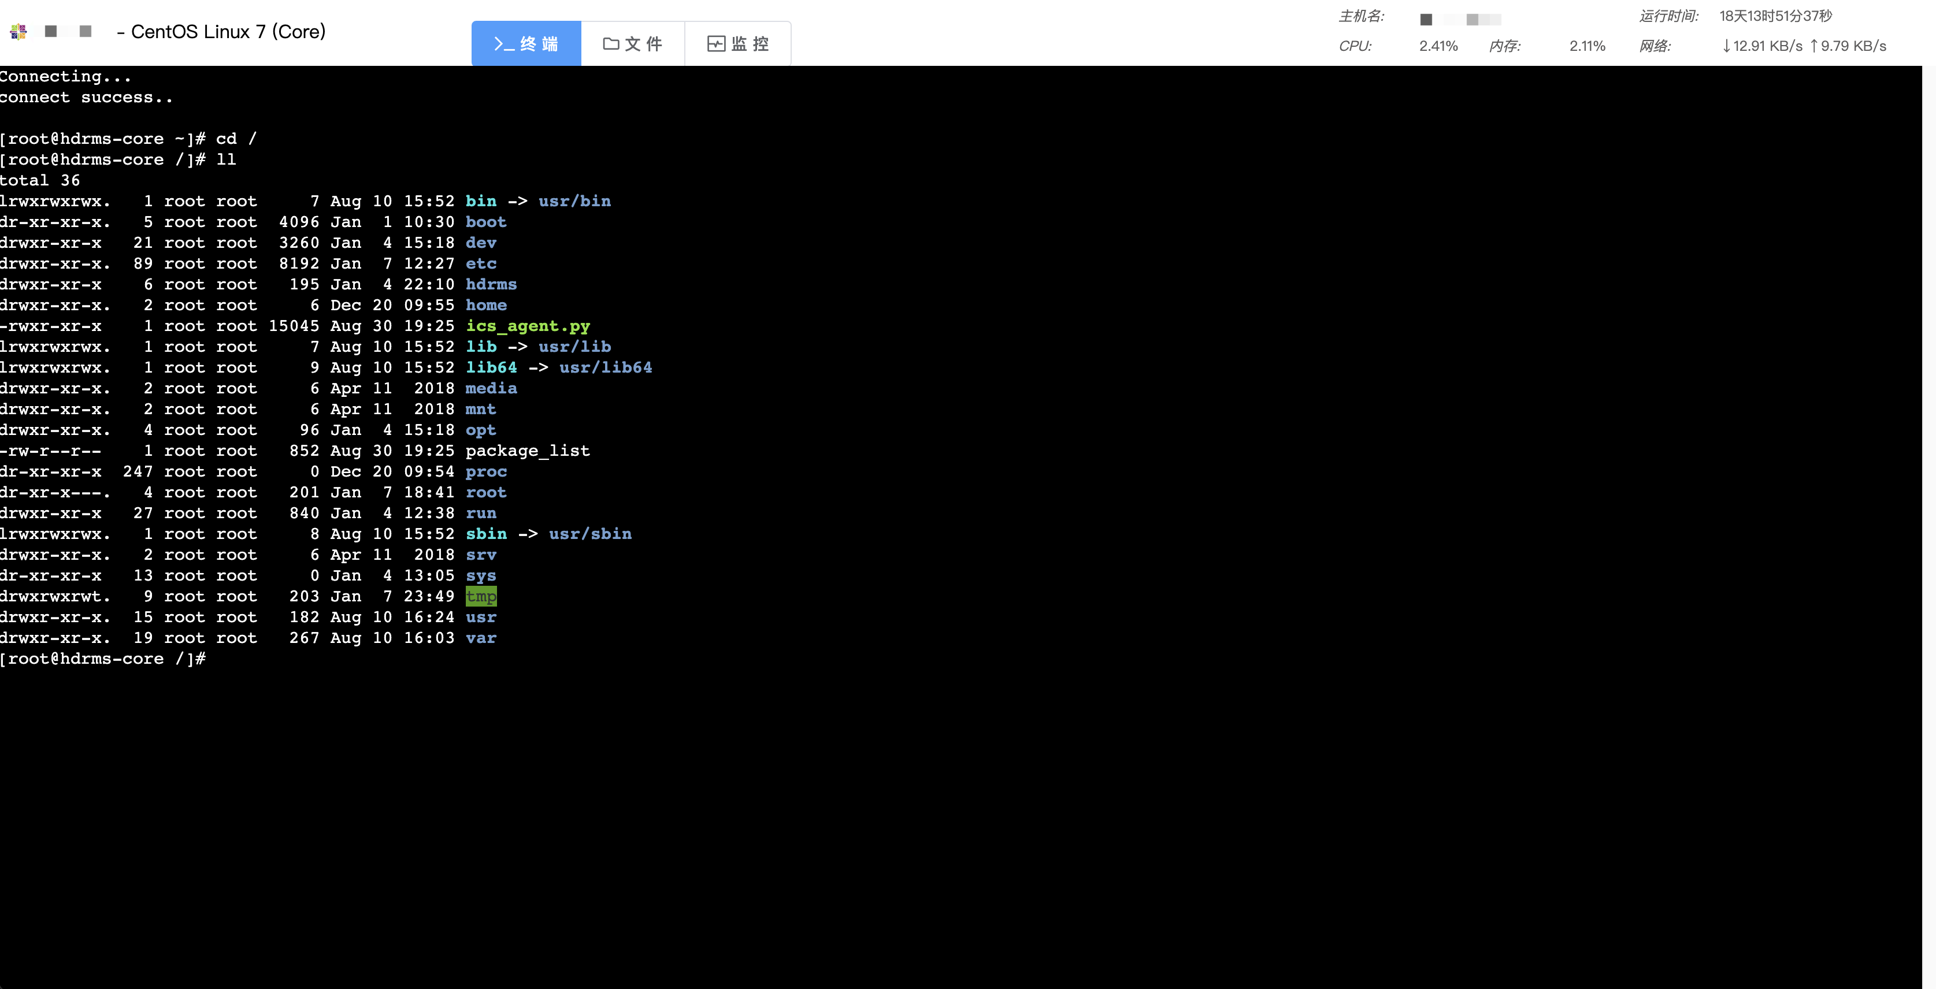Click the highlighted tmp directory name
This screenshot has height=989, width=1936.
(x=481, y=597)
